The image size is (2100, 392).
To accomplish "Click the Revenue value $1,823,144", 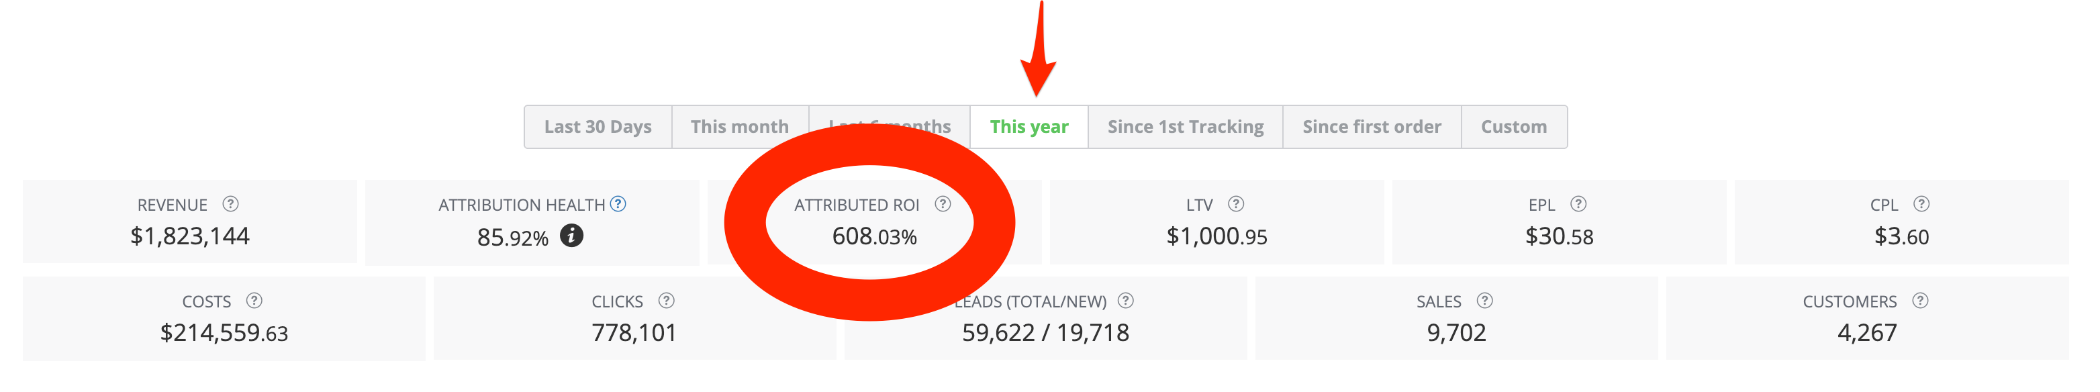I will [190, 236].
